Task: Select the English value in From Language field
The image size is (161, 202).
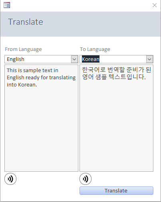Action: 16,59
